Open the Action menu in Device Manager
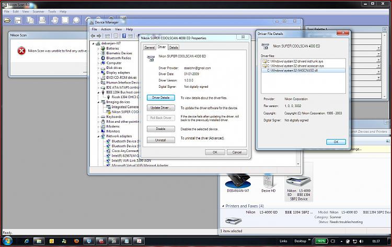The width and height of the screenshot is (392, 247). (x=106, y=29)
